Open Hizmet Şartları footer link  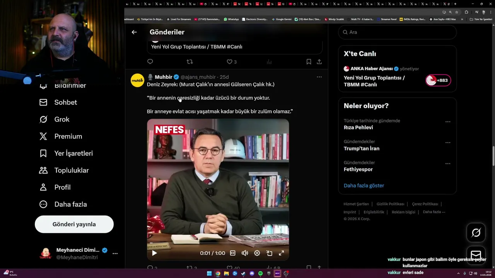(x=356, y=204)
